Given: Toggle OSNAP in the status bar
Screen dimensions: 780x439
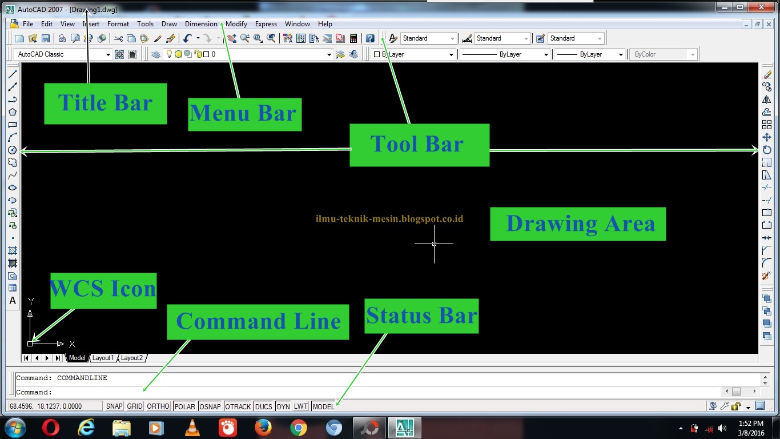Looking at the screenshot, I should click(x=210, y=406).
